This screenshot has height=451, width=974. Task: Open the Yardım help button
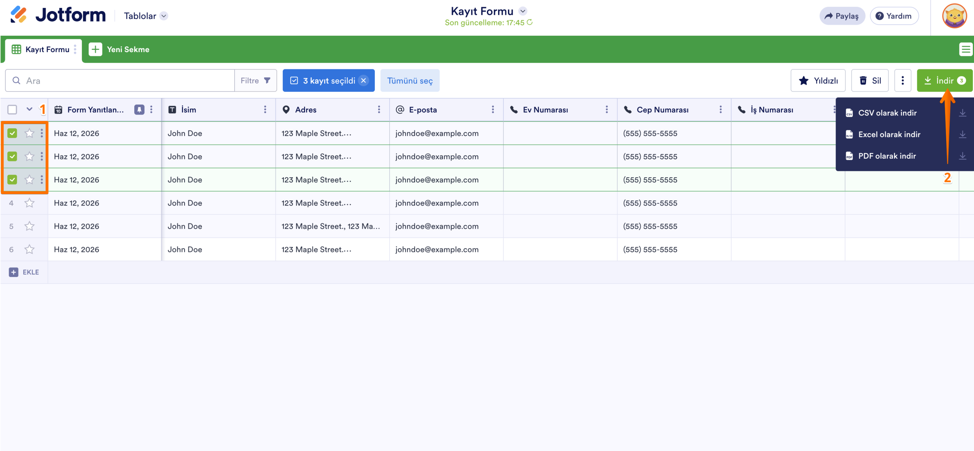(x=894, y=16)
